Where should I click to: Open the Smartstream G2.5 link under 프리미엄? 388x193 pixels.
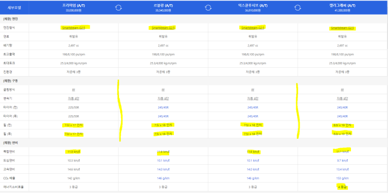[x=74, y=28]
